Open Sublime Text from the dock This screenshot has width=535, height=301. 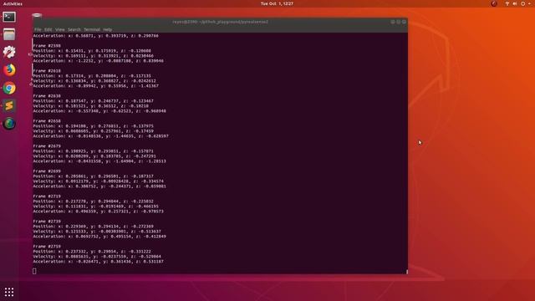(x=9, y=106)
